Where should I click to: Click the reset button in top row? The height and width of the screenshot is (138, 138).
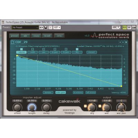(x=47, y=36)
